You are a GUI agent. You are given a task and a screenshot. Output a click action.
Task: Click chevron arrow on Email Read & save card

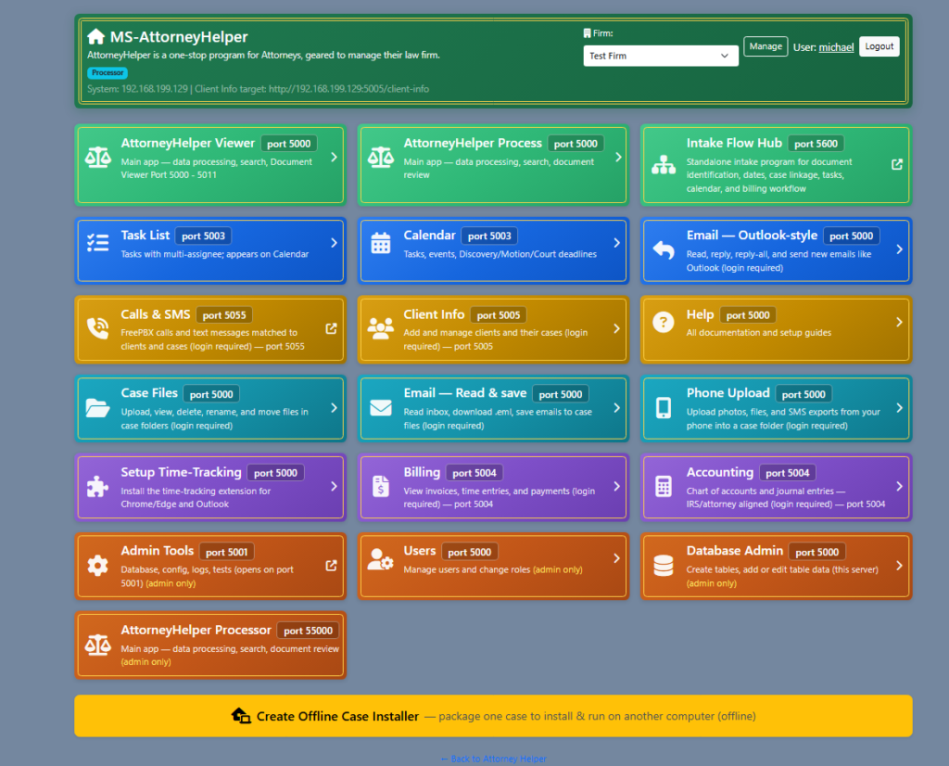point(616,407)
